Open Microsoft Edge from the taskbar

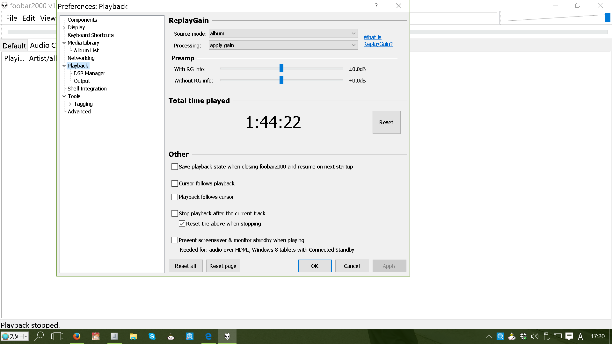point(208,336)
